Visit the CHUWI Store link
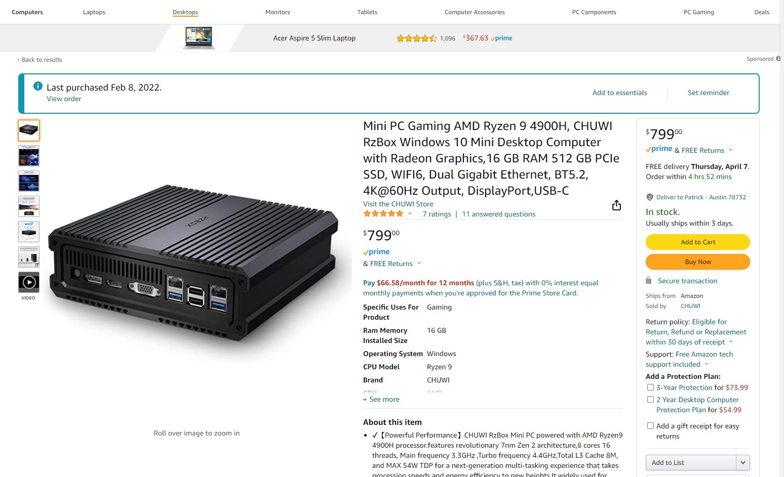Viewport: 784px width, 477px height. click(398, 204)
